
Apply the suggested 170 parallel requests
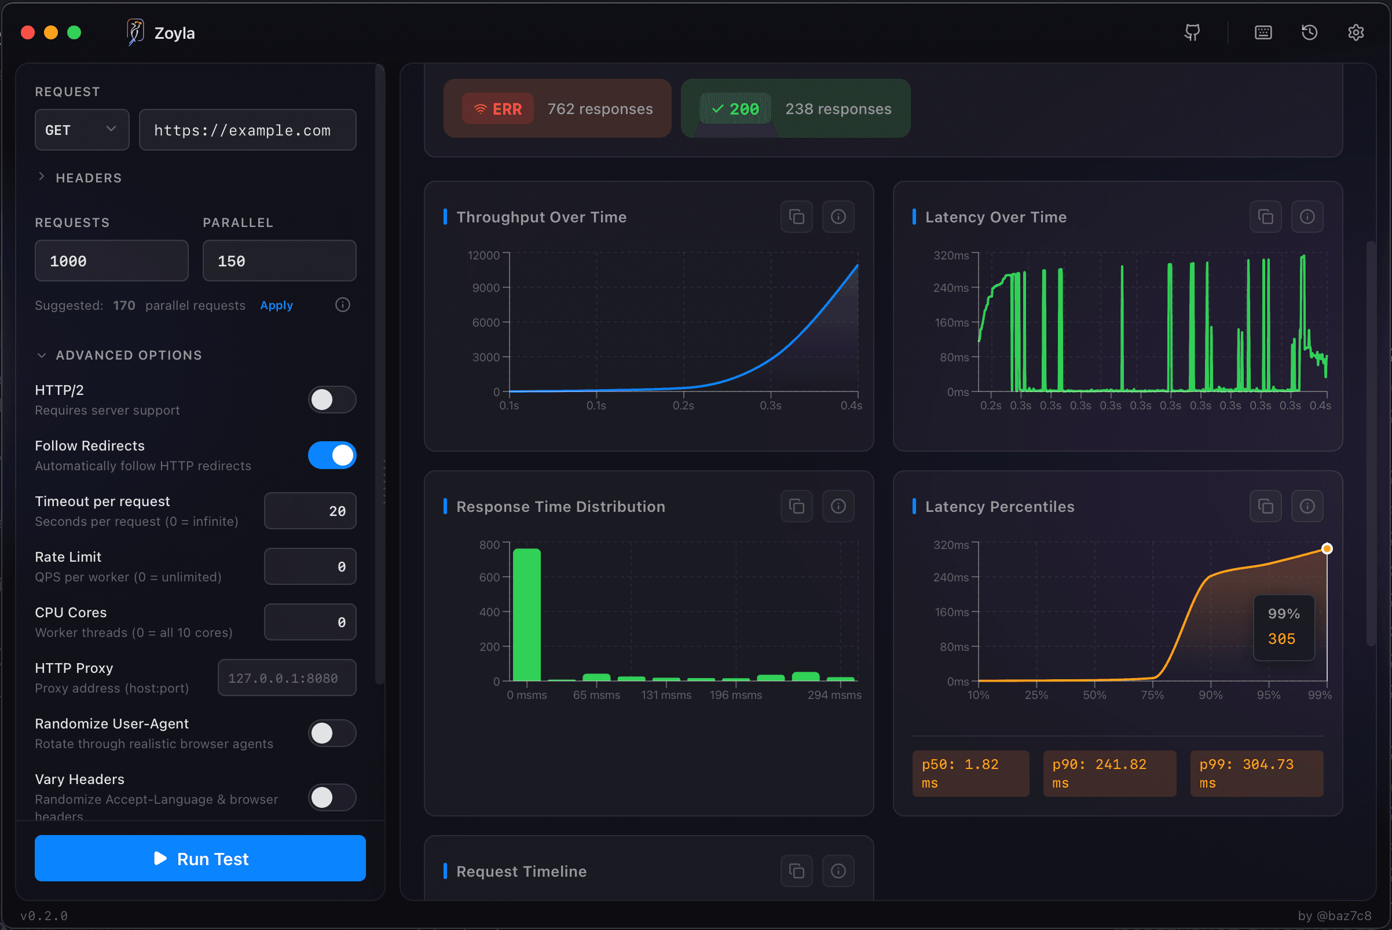coord(276,305)
